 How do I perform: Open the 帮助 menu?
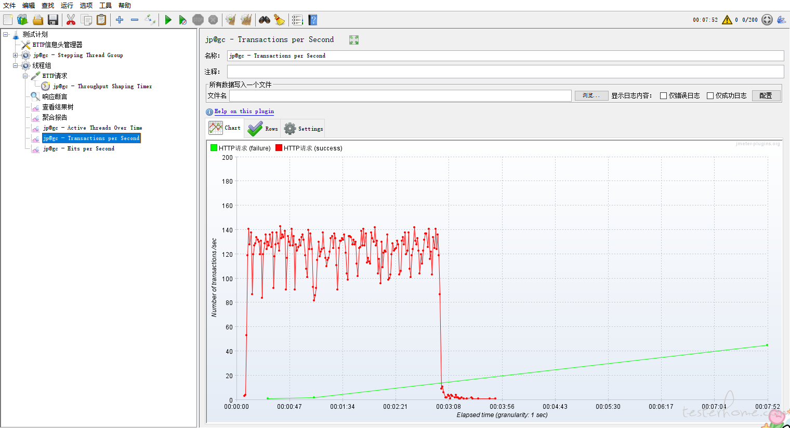(x=125, y=5)
